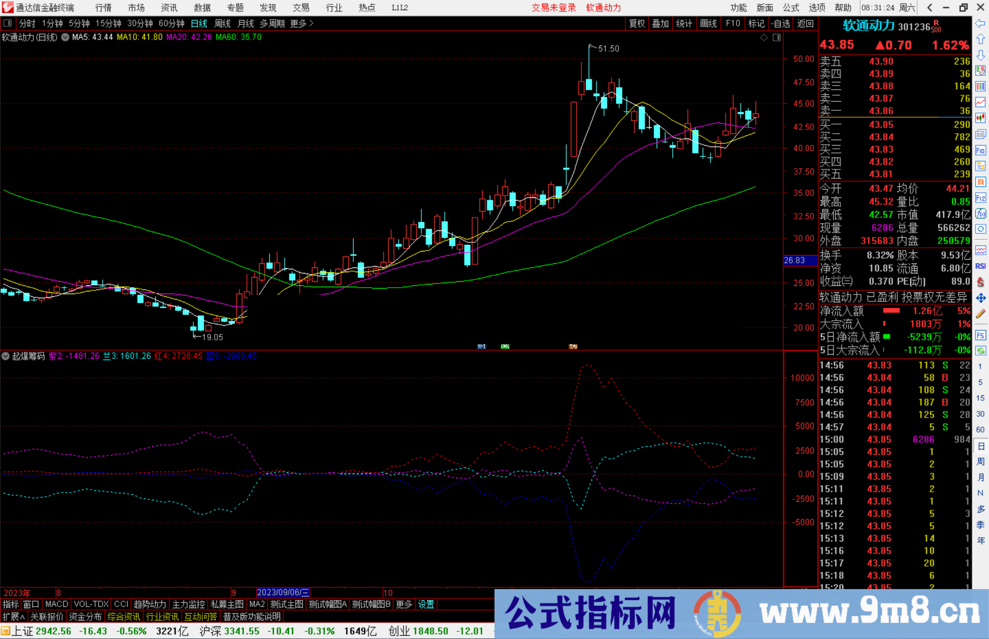Expand the 更多 periods dropdown
This screenshot has height=639, width=989.
point(301,23)
